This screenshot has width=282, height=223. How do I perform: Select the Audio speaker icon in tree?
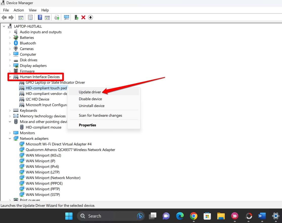point(16,32)
